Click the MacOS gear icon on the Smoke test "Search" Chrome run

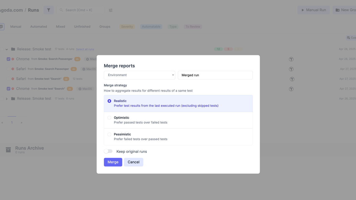[x=80, y=89]
